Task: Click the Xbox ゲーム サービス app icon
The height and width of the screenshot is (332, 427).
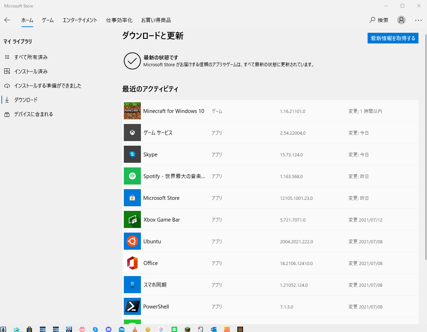Action: pyautogui.click(x=132, y=133)
